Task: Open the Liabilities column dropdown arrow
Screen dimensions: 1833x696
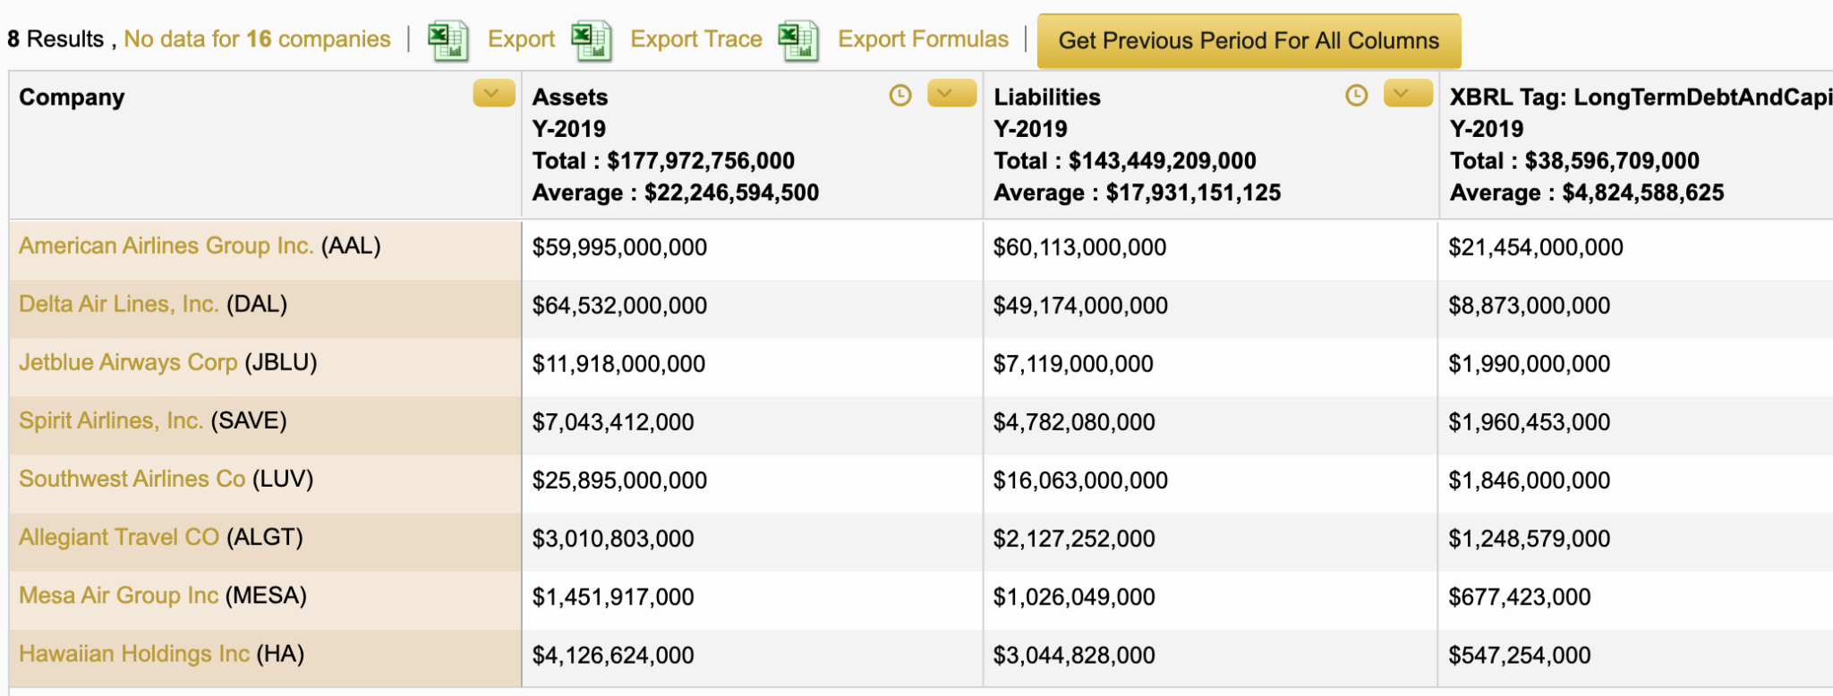Action: click(1408, 94)
